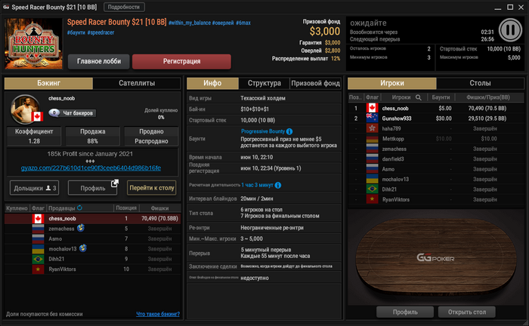Image resolution: width=529 pixels, height=326 pixels.
Task: Click the #баунти hashtag
Action: pos(76,32)
